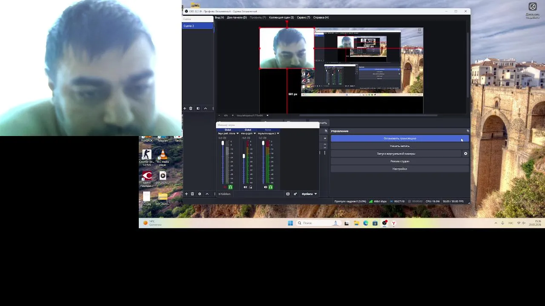Click Звук раб. стола volume fader
Image resolution: width=545 pixels, height=306 pixels.
pyautogui.click(x=223, y=143)
